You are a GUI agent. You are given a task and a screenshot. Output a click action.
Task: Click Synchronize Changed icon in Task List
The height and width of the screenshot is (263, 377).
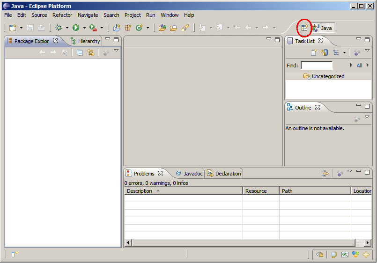tap(324, 53)
